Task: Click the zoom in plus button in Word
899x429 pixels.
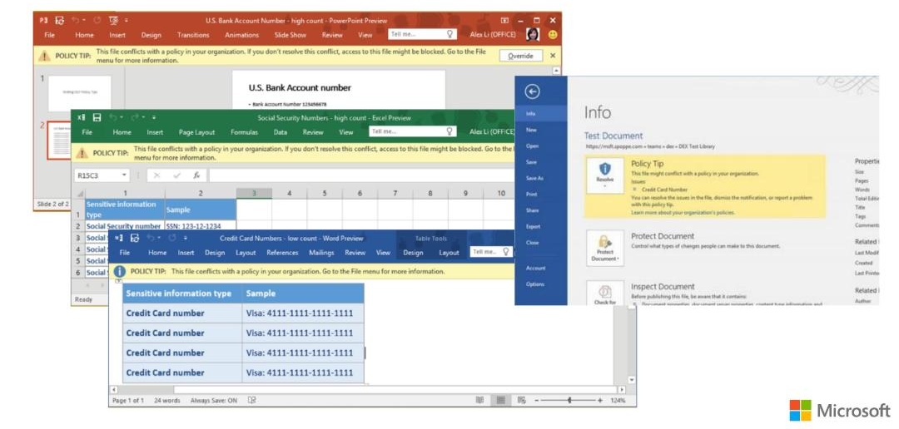Action: point(599,401)
